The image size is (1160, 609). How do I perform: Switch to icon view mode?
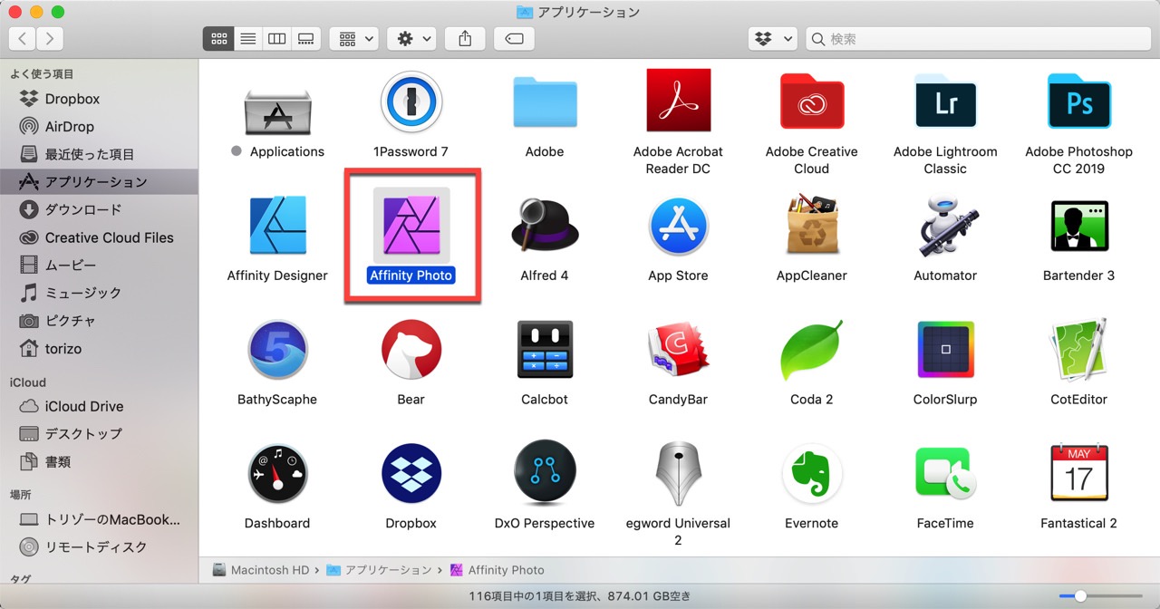218,39
